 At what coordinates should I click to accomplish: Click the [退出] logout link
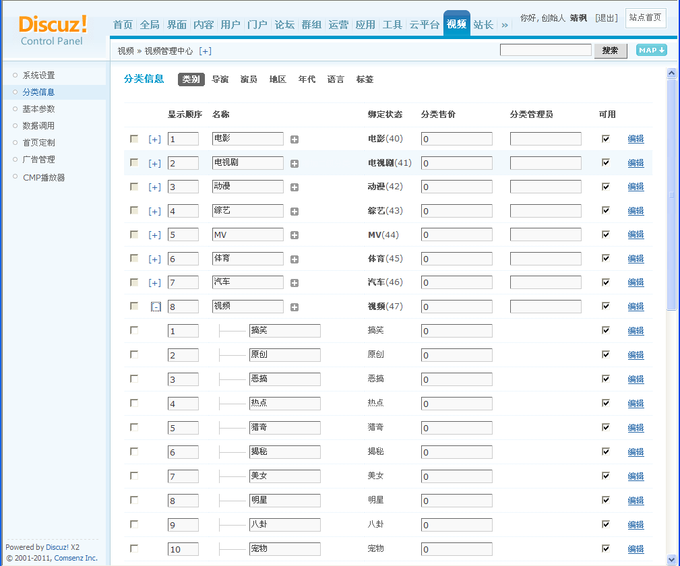pos(607,18)
